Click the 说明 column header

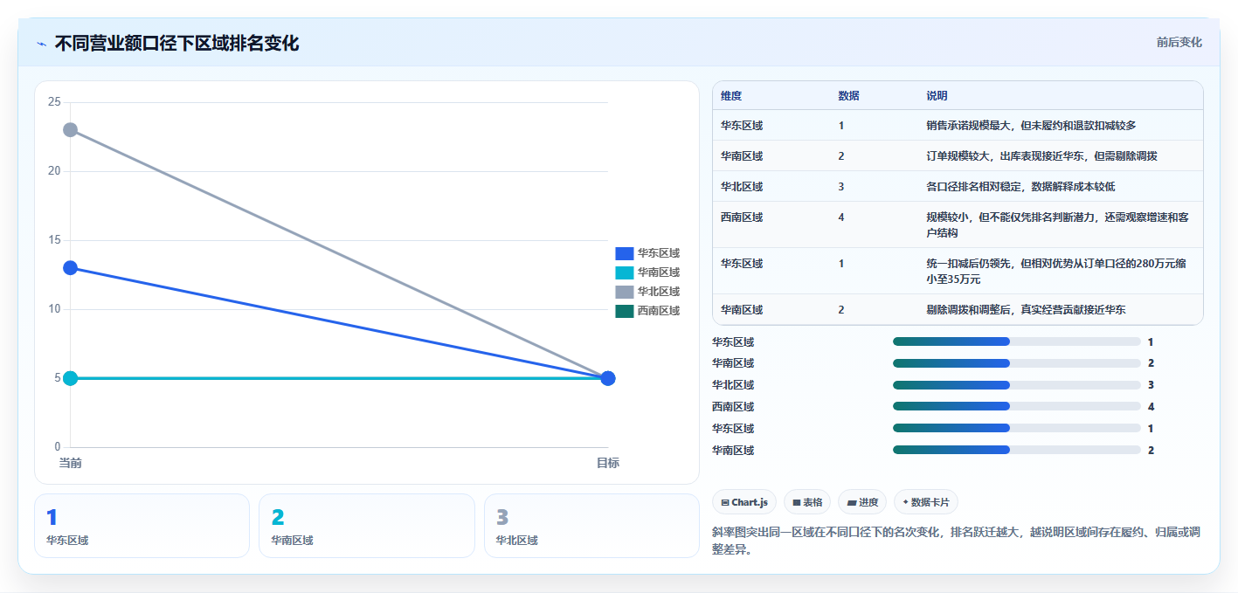(937, 95)
